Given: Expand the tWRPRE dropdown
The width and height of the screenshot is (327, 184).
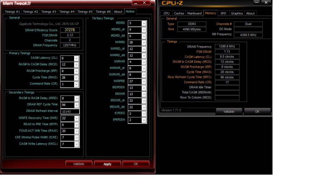Looking at the screenshot, I should click(x=144, y=81).
